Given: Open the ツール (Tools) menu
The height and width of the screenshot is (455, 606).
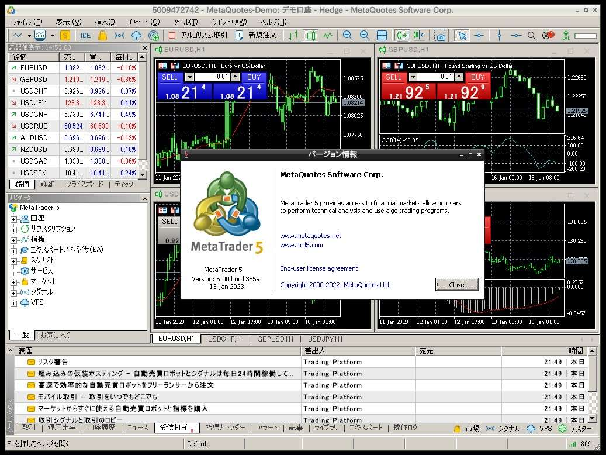Looking at the screenshot, I should point(185,22).
